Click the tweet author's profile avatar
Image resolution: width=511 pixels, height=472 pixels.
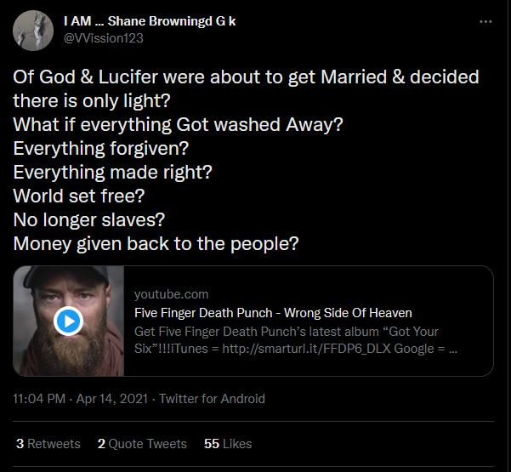click(30, 31)
